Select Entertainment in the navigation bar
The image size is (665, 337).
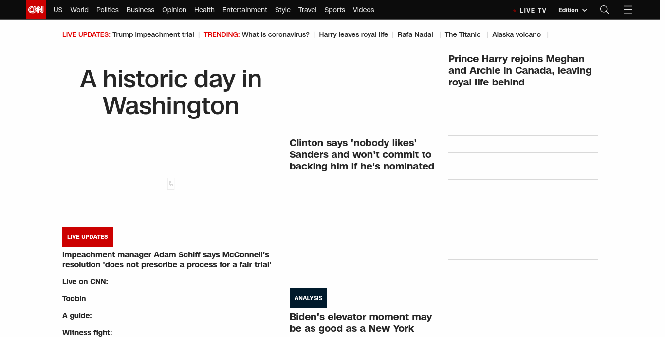244,10
